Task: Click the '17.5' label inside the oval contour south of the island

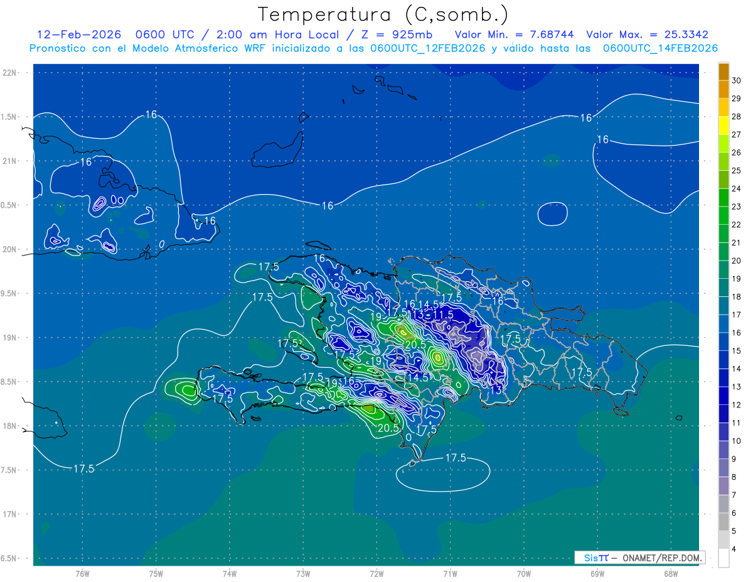Action: [x=456, y=458]
